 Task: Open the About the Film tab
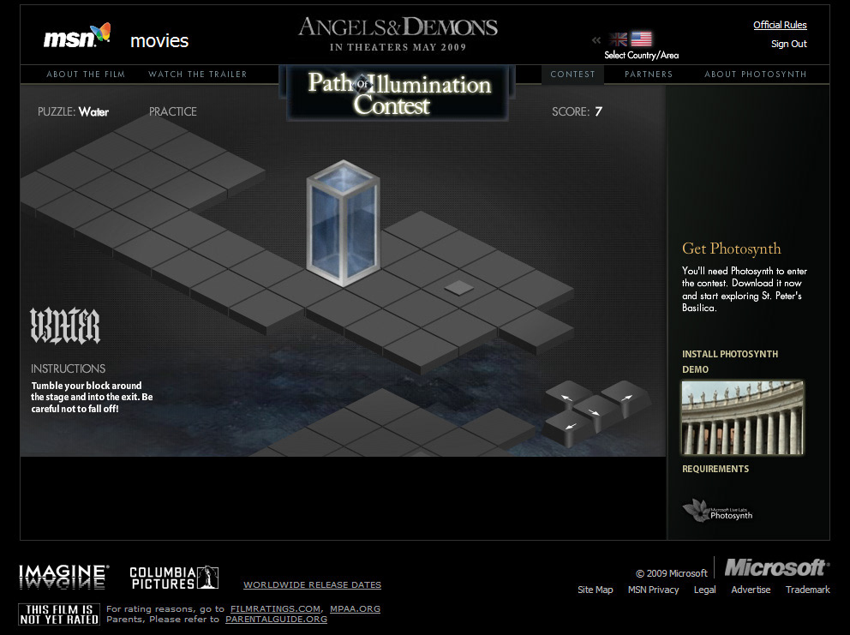[x=86, y=75]
